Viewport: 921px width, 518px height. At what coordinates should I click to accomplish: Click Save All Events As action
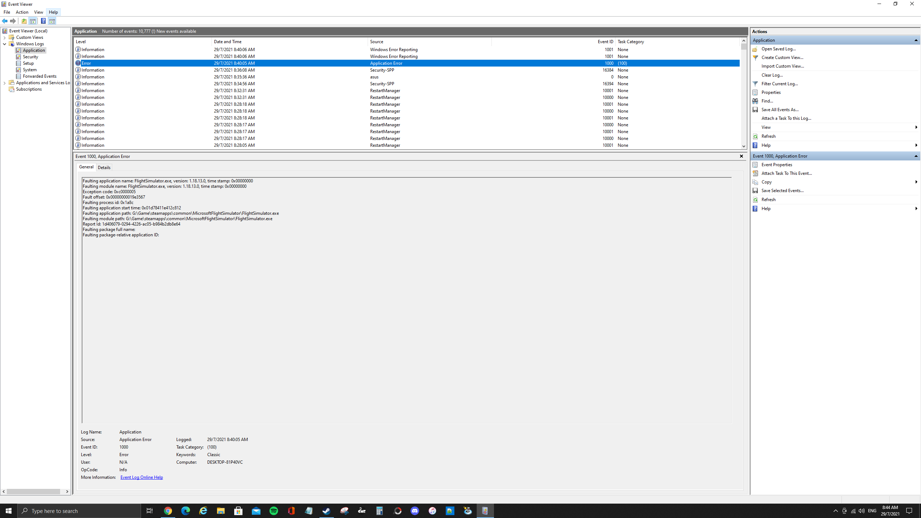coord(780,110)
